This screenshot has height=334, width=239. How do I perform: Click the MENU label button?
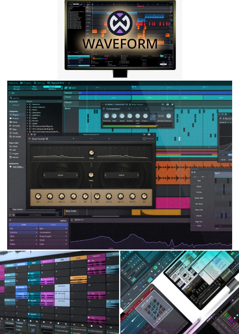point(64,221)
